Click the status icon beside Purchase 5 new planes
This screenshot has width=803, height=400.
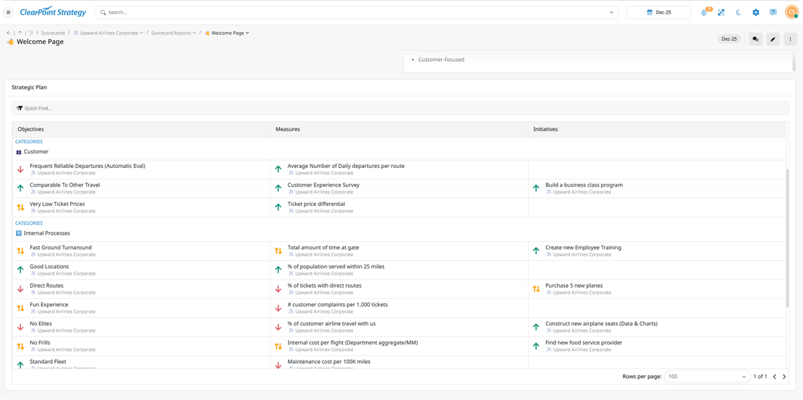click(536, 289)
